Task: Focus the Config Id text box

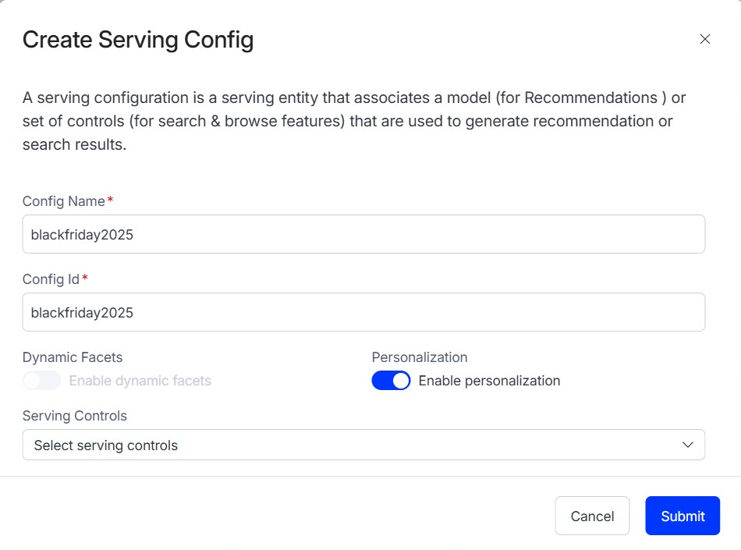Action: click(363, 312)
